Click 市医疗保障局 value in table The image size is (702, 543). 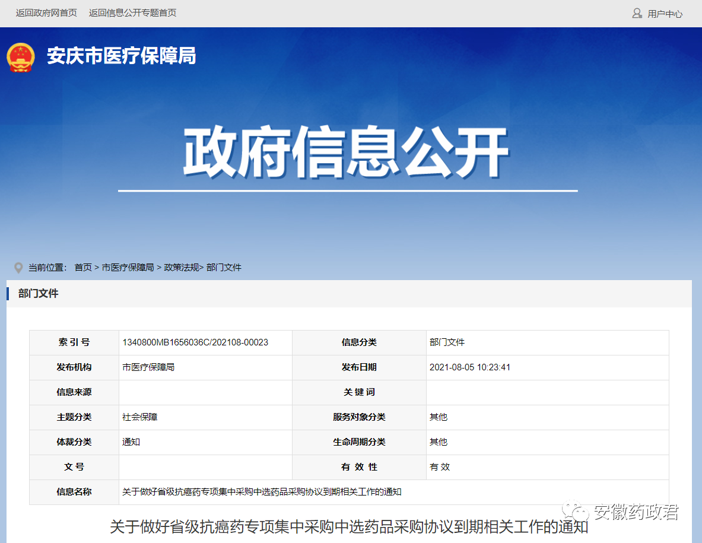(x=148, y=367)
